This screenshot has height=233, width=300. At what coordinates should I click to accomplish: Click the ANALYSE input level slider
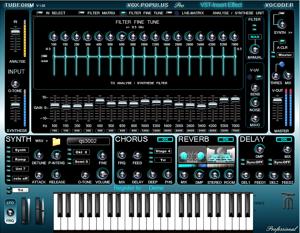point(15,32)
